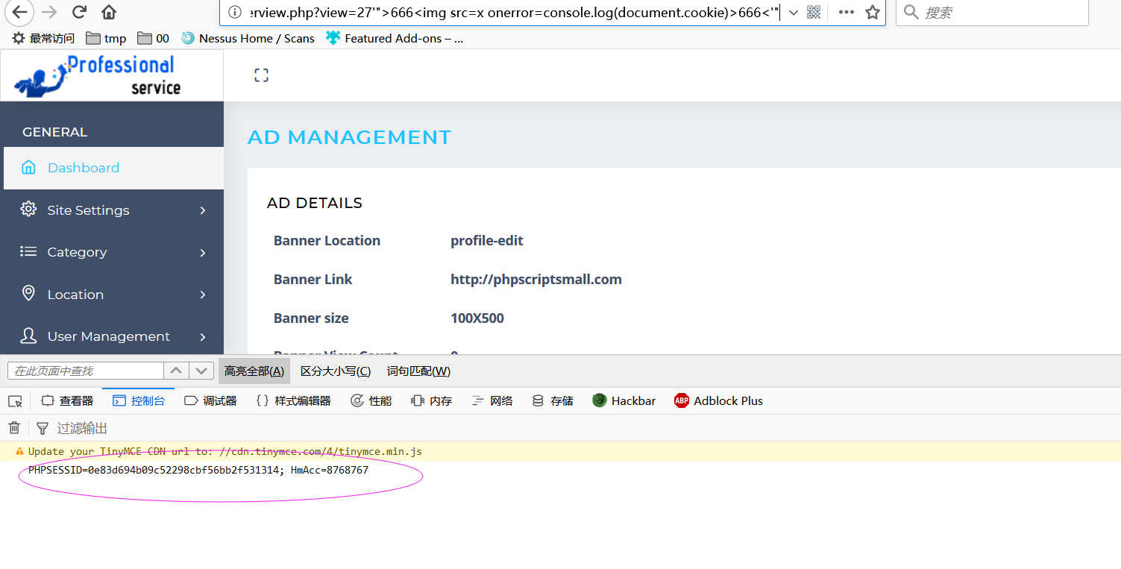1121x569 pixels.
Task: Click the QR code icon in address bar
Action: click(814, 12)
